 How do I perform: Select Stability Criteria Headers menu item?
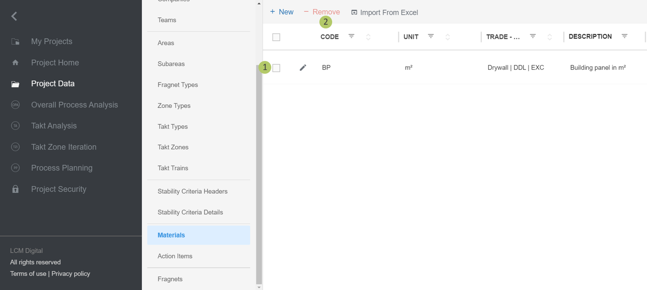192,191
